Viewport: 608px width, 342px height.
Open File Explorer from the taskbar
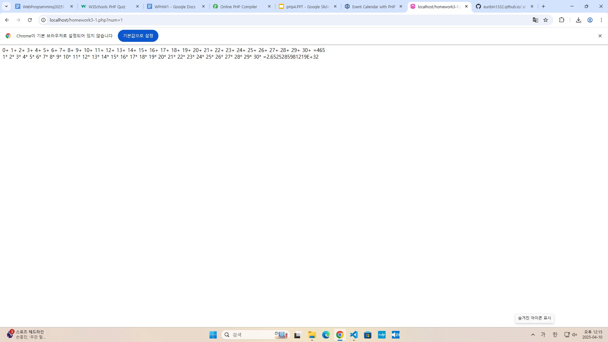[312, 334]
